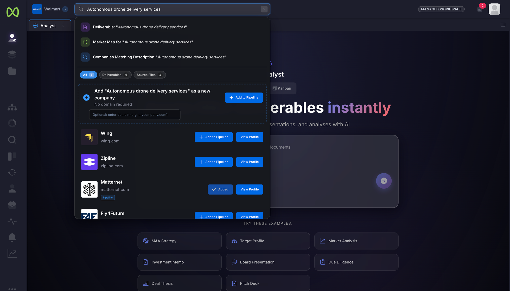Add new company to pipeline
The image size is (510, 291).
coord(244,98)
